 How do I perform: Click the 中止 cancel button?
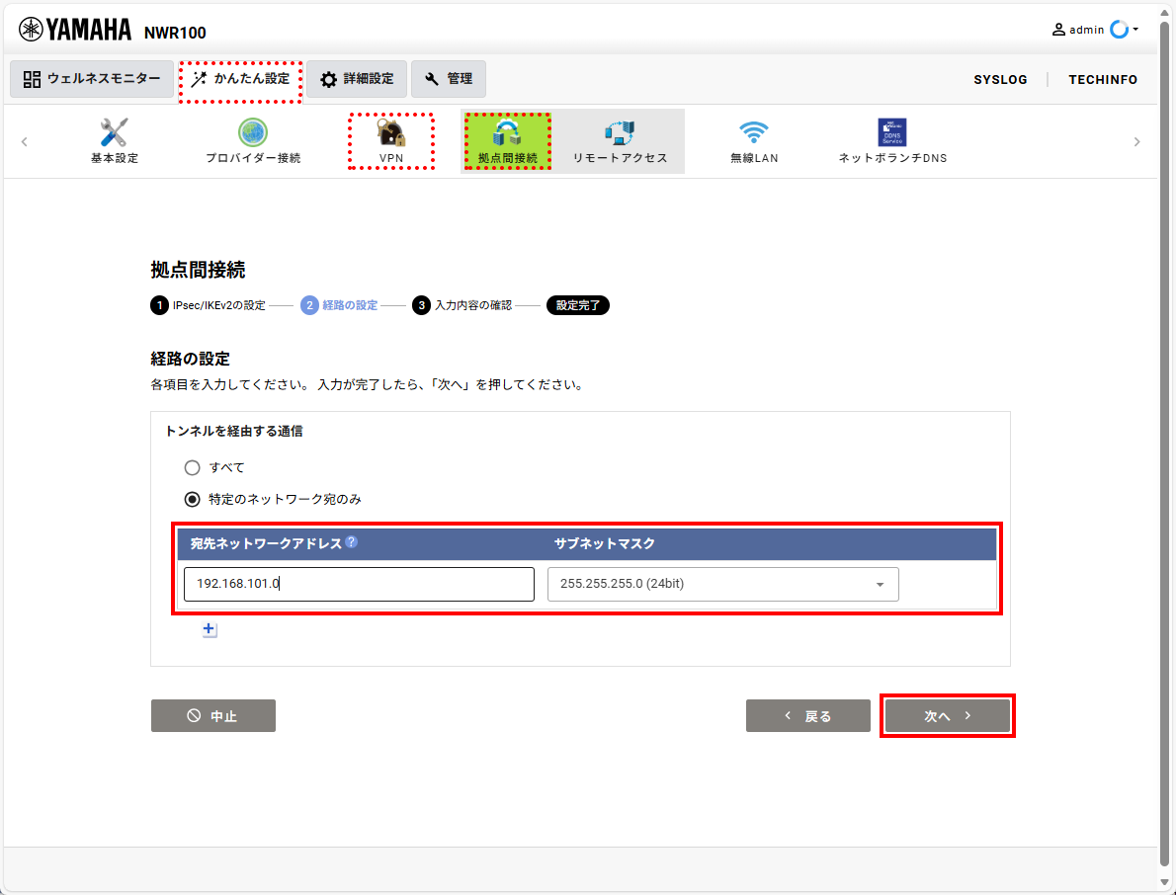point(213,716)
